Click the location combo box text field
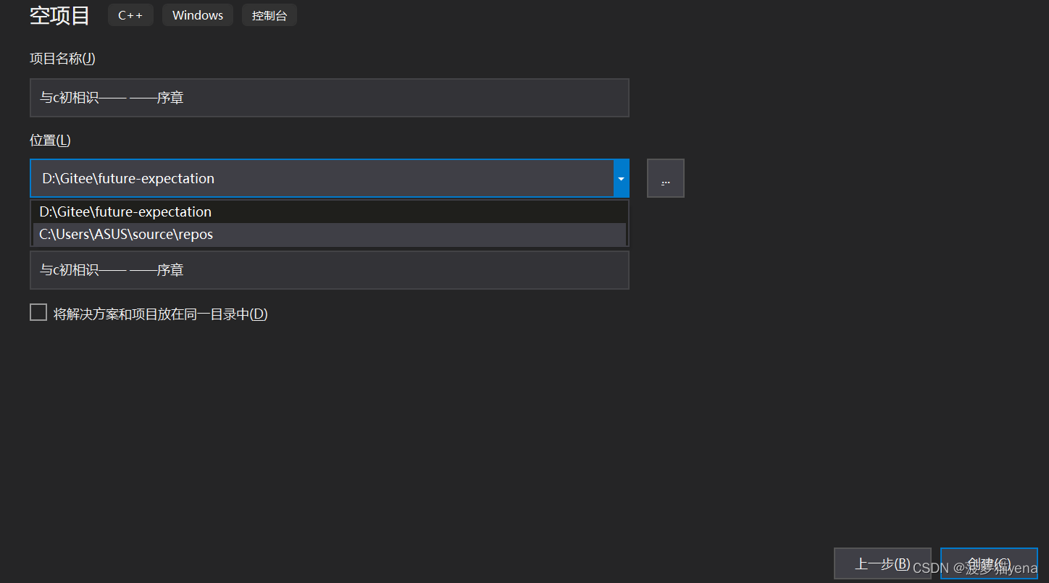 coord(322,178)
